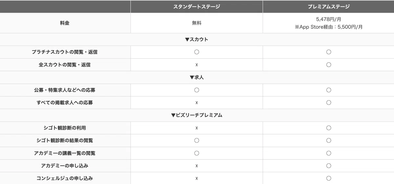The image size is (394, 184).
Task: Click premium circle for 全スカウトの閲覧・返信
Action: tap(328, 65)
